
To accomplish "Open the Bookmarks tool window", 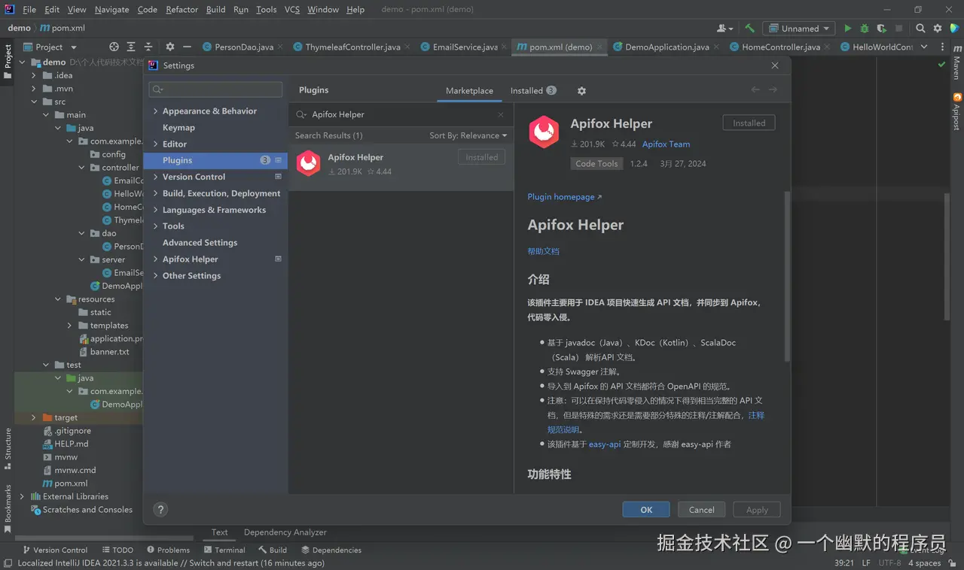I will [8, 508].
